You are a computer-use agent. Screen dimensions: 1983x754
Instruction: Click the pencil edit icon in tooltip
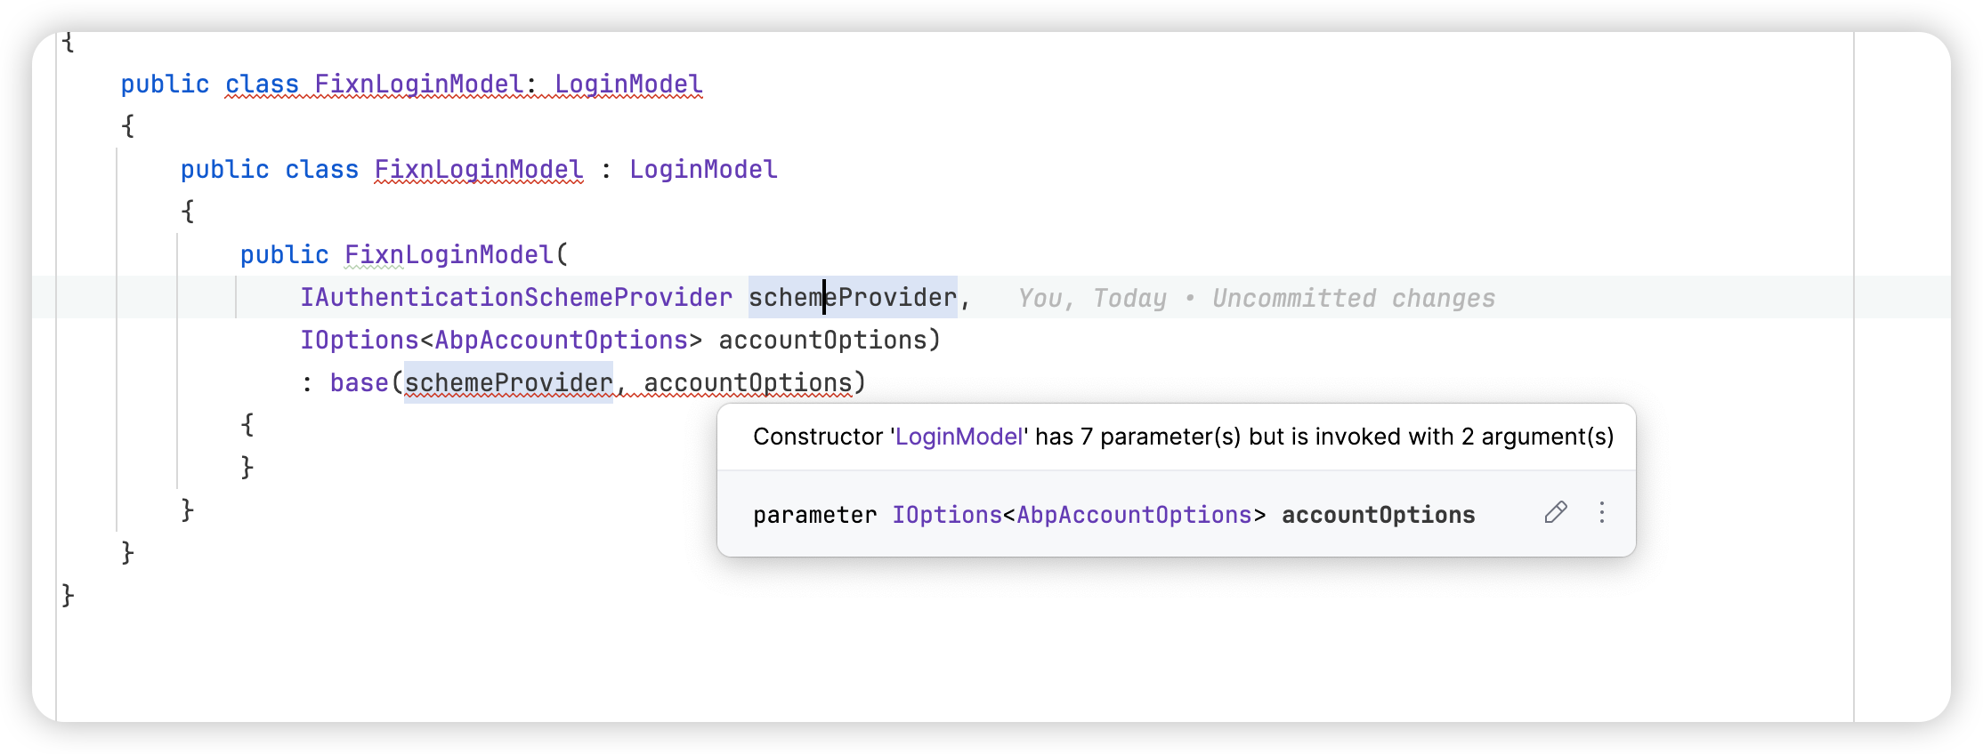point(1556,512)
